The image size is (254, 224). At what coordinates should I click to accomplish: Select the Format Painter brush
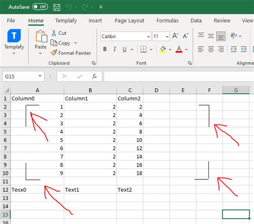coord(54,53)
